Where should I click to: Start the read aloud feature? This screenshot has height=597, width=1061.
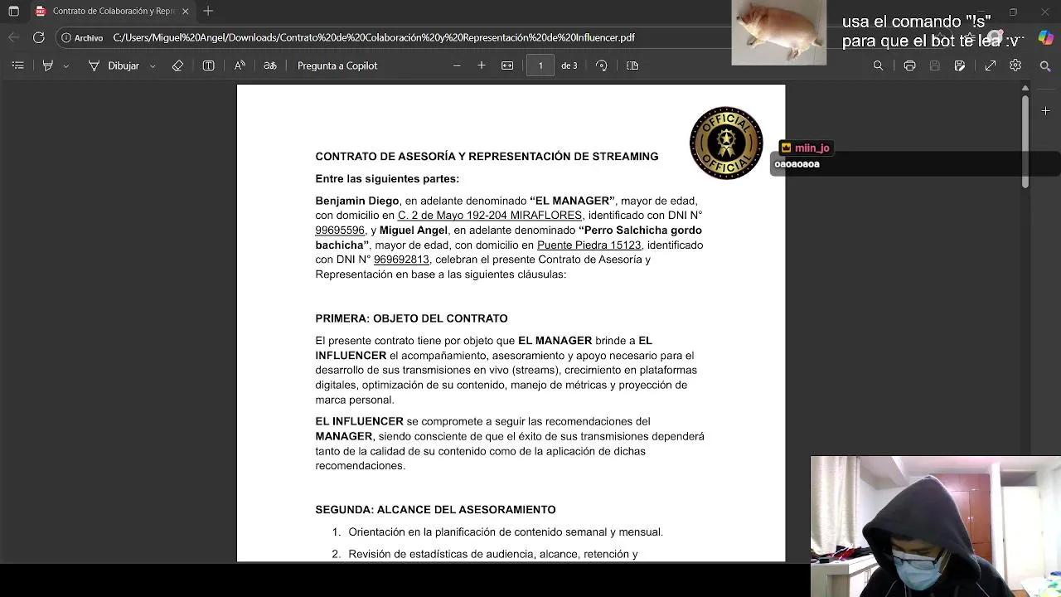(x=240, y=66)
